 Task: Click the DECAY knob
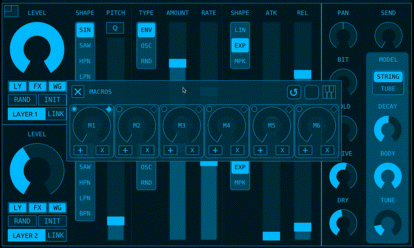tap(387, 129)
